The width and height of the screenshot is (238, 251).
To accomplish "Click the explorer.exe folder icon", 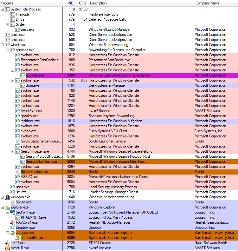I will [x=7, y=208].
